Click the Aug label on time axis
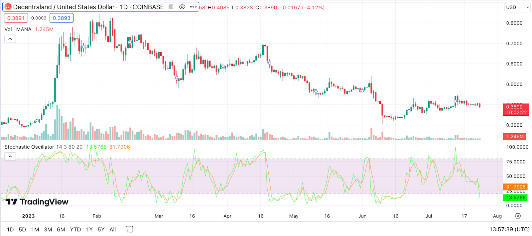The image size is (532, 236). [x=497, y=216]
